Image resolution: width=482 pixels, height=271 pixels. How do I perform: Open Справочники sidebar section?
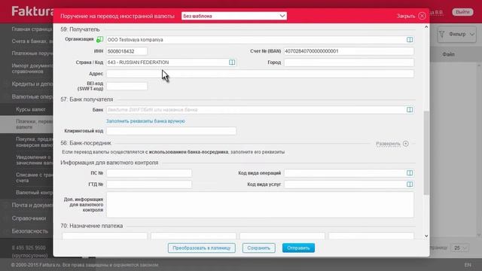pos(29,218)
